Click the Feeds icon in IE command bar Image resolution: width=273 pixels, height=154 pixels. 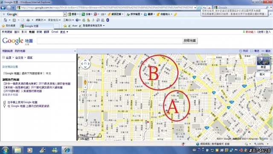tap(14, 20)
